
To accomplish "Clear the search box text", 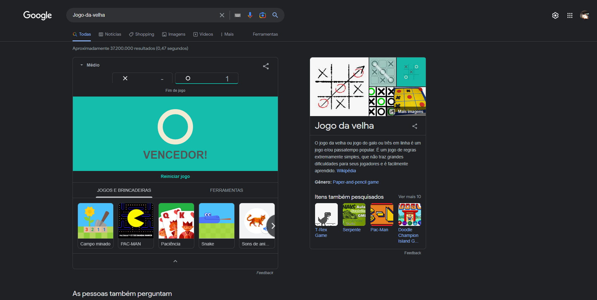I will coord(222,15).
